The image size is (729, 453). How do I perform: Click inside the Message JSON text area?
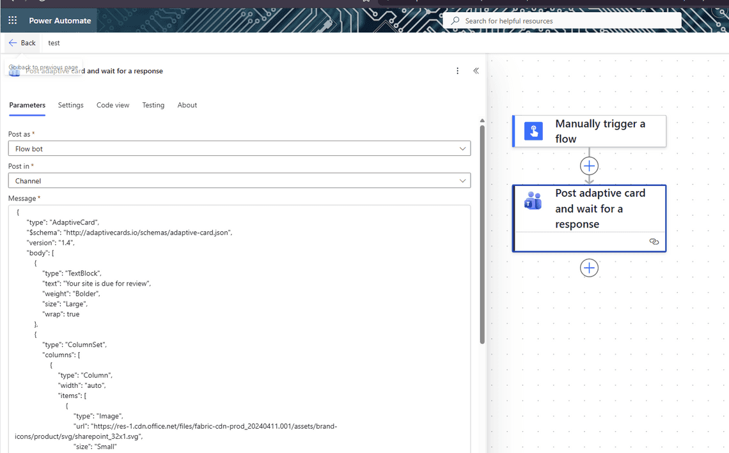[288, 319]
